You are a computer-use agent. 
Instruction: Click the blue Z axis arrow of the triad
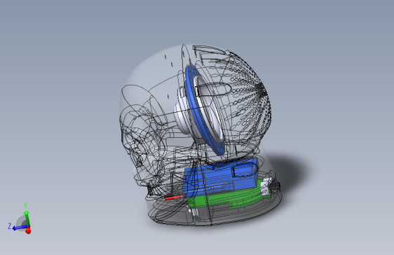(x=20, y=228)
